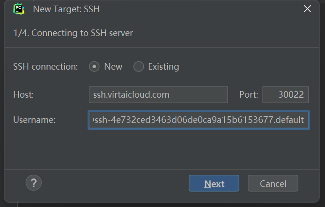
Task: Select the New SSH connection radio button
Action: [x=94, y=67]
